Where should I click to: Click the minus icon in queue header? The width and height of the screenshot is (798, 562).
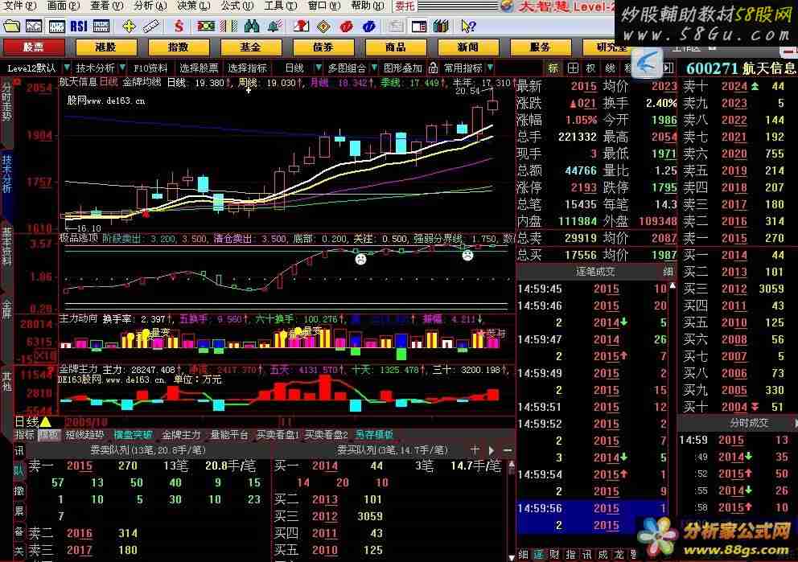[508, 449]
